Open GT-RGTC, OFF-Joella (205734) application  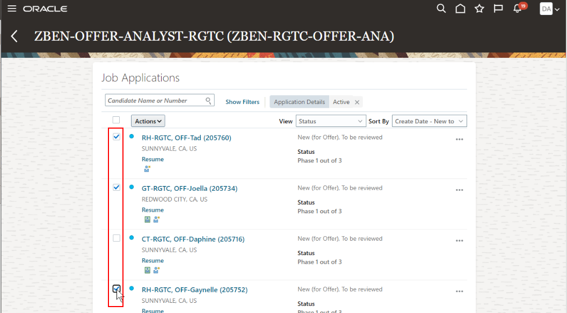[x=190, y=189]
